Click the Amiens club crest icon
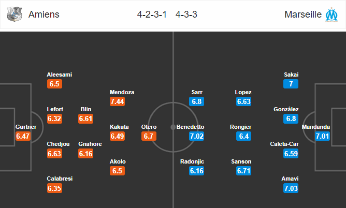 15,14
